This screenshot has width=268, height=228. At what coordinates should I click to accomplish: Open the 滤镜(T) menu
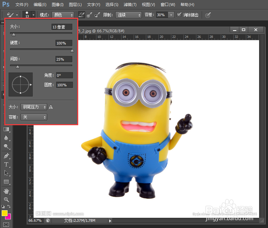tap(130, 5)
